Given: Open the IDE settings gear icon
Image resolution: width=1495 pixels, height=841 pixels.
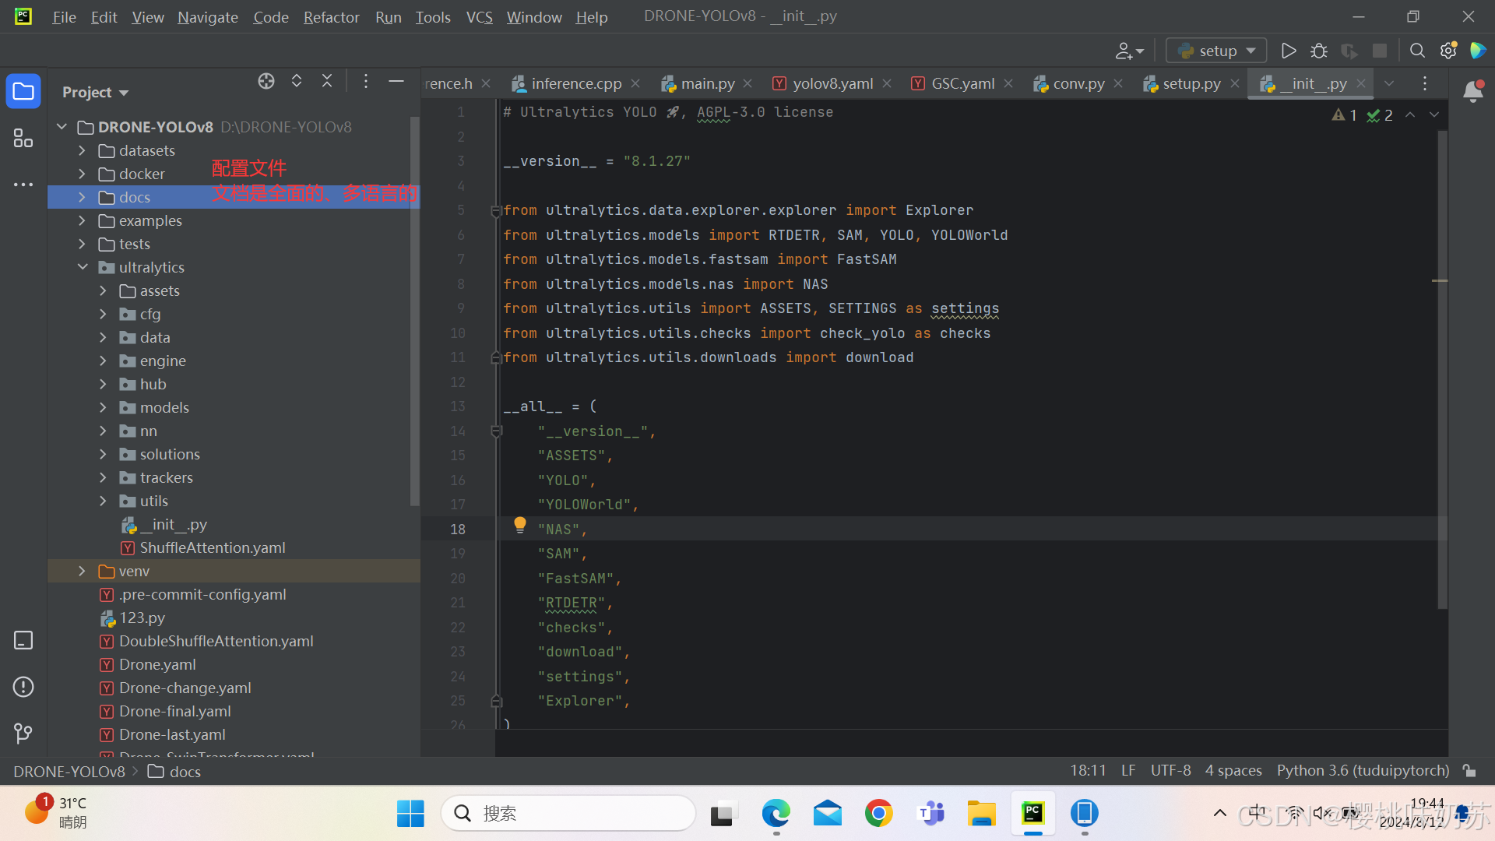Looking at the screenshot, I should coord(1448,51).
